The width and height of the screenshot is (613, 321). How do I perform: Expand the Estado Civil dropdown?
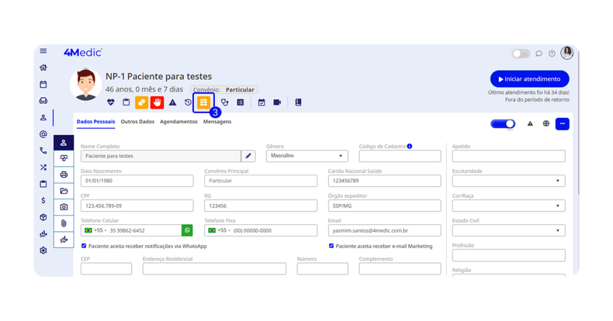[x=508, y=231]
